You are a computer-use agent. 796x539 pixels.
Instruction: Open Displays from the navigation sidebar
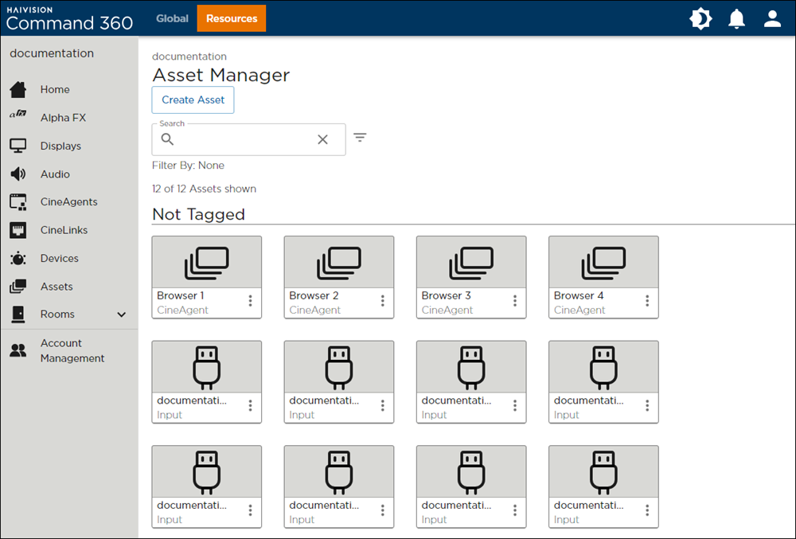tap(60, 146)
